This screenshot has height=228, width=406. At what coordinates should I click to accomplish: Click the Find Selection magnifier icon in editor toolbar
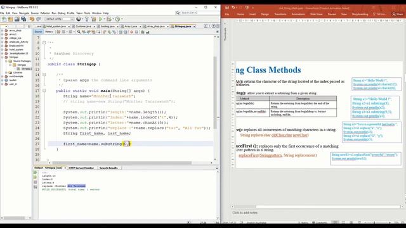79,32
